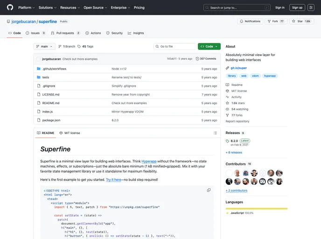Click the book icon beside Readme
Image resolution: width=321 pixels, height=239 pixels.
pos(227,85)
